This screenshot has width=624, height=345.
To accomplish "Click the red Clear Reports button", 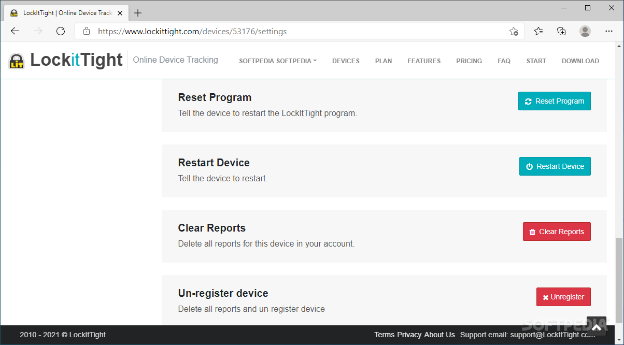I will [557, 232].
